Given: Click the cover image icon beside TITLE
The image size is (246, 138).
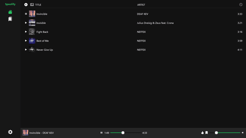Looking at the screenshot, I should pyautogui.click(x=32, y=5).
